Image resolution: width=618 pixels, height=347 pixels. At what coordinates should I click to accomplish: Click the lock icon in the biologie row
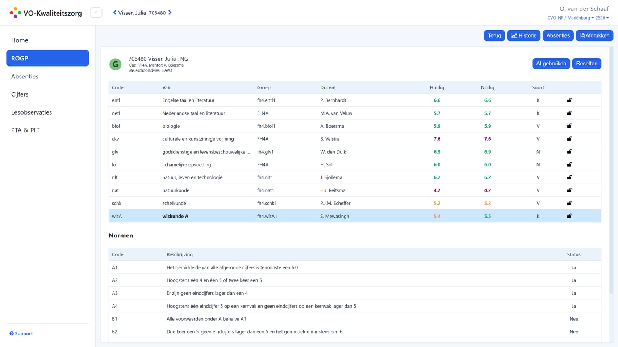coord(569,126)
